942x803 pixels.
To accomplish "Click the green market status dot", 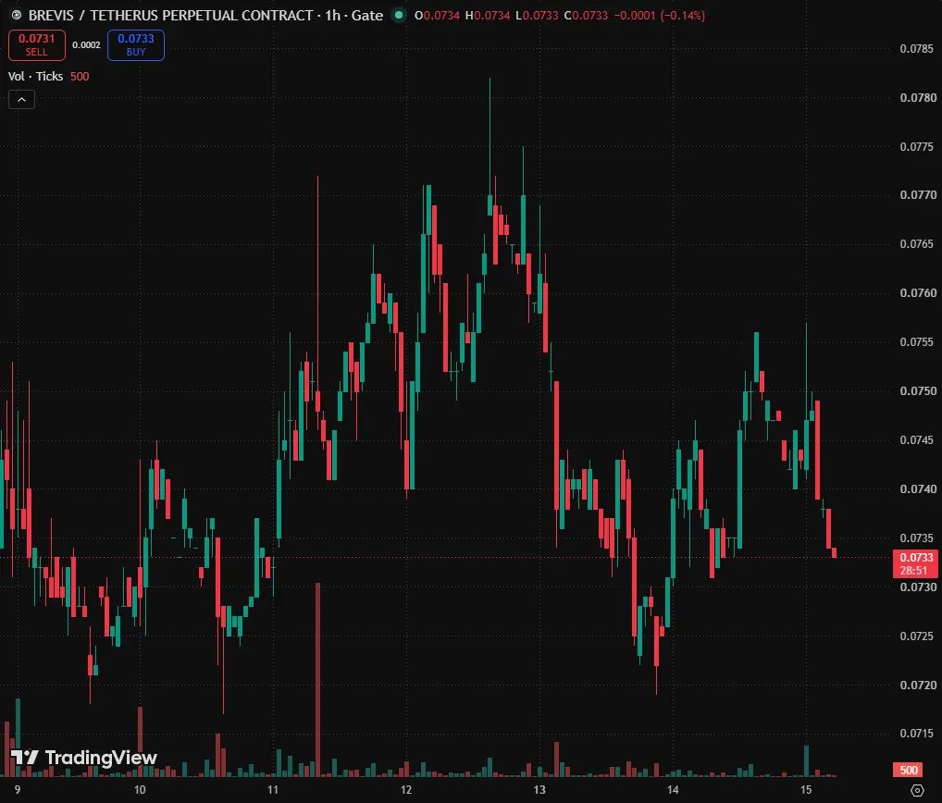I will (x=399, y=15).
